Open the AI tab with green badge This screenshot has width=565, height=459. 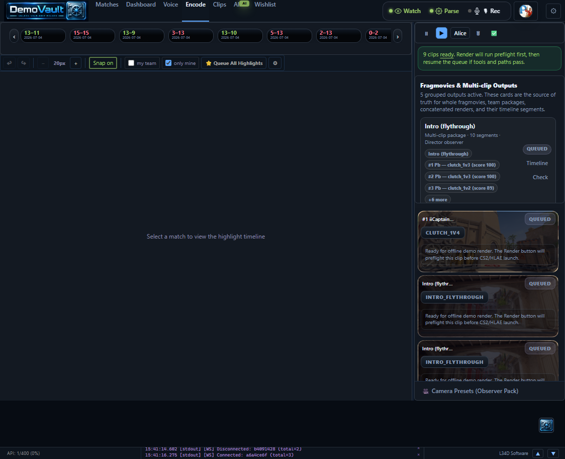point(241,5)
